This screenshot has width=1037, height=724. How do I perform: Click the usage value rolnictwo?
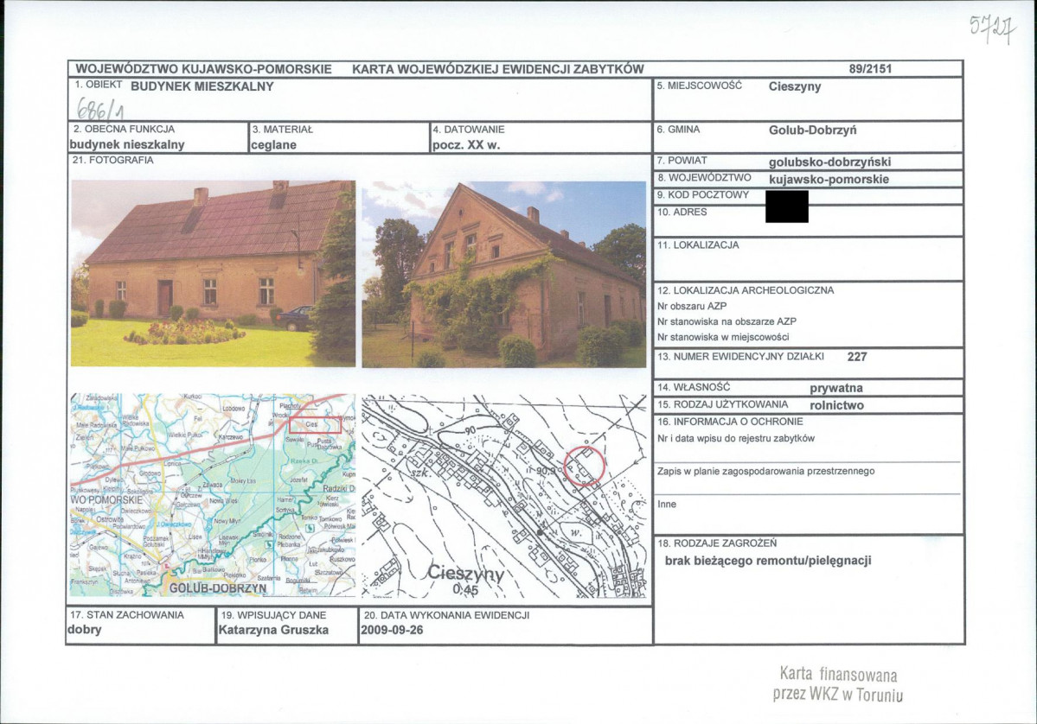click(x=836, y=405)
